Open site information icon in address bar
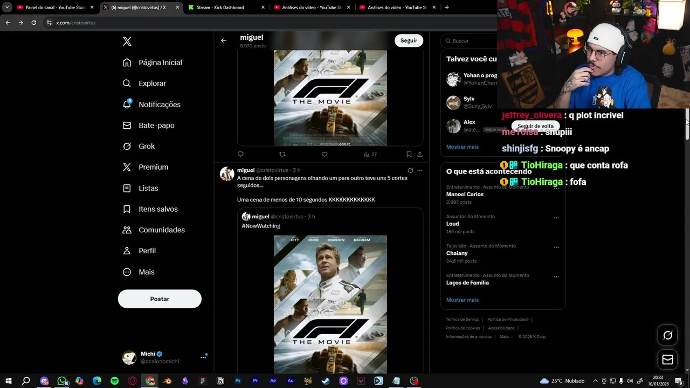The width and height of the screenshot is (690, 388). [49, 23]
